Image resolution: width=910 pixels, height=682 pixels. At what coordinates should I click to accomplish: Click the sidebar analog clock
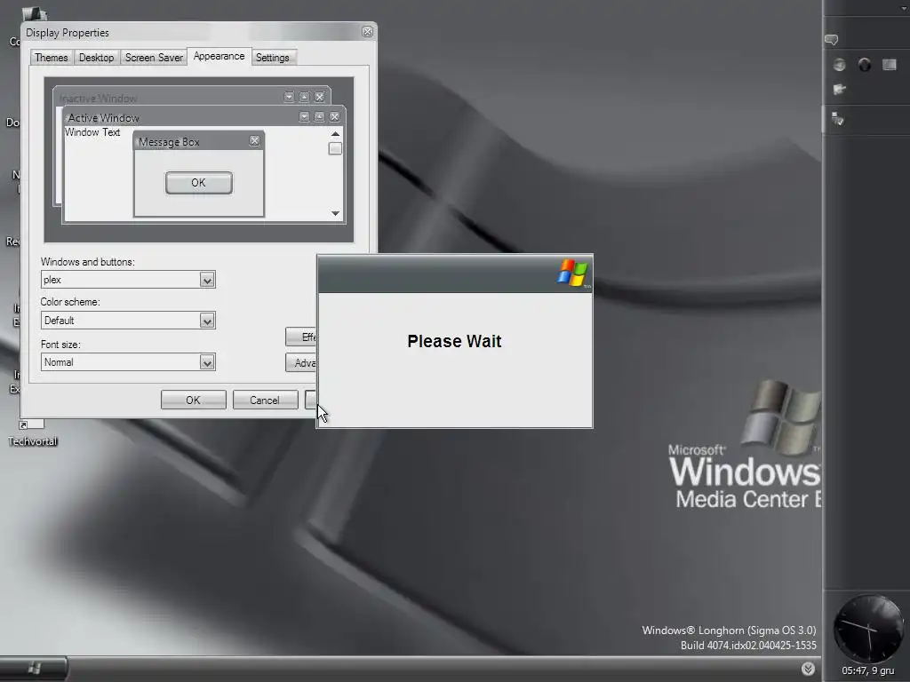(868, 629)
